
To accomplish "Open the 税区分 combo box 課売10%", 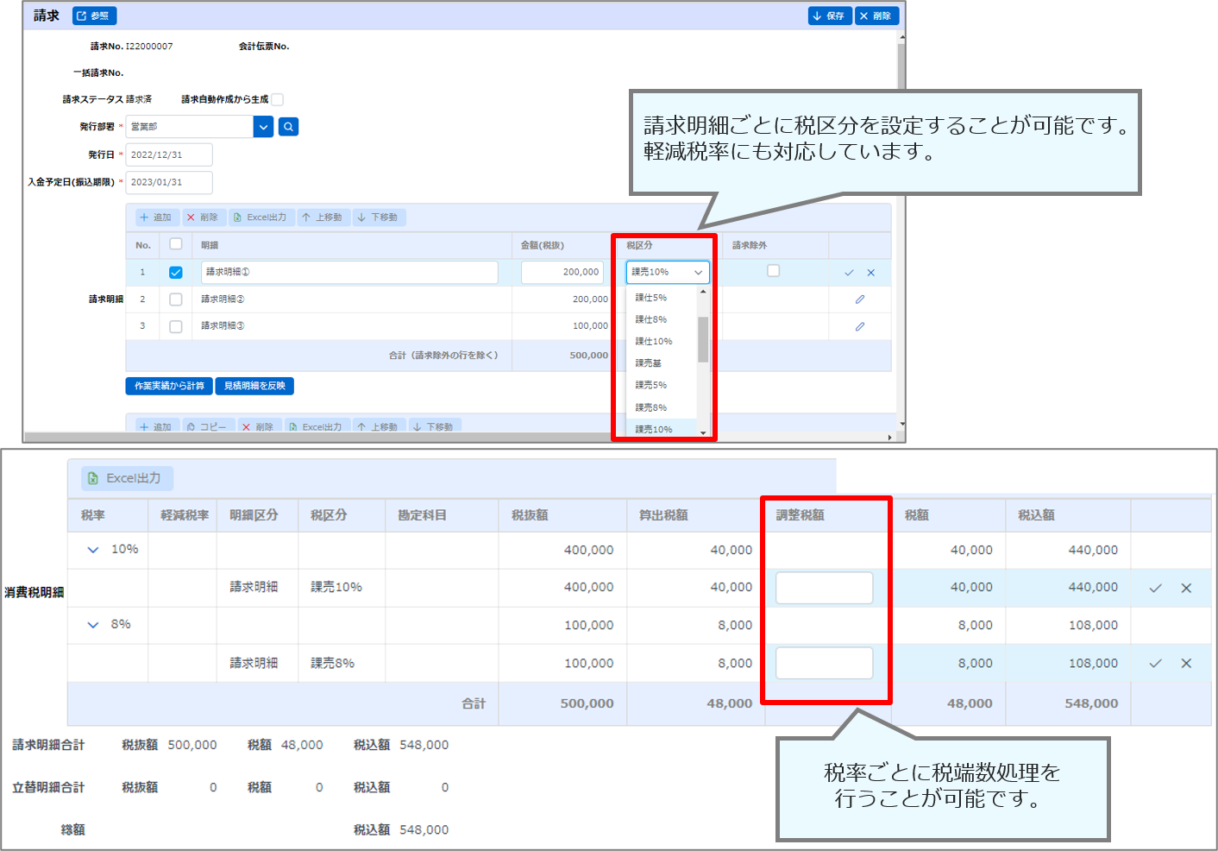I will [668, 272].
